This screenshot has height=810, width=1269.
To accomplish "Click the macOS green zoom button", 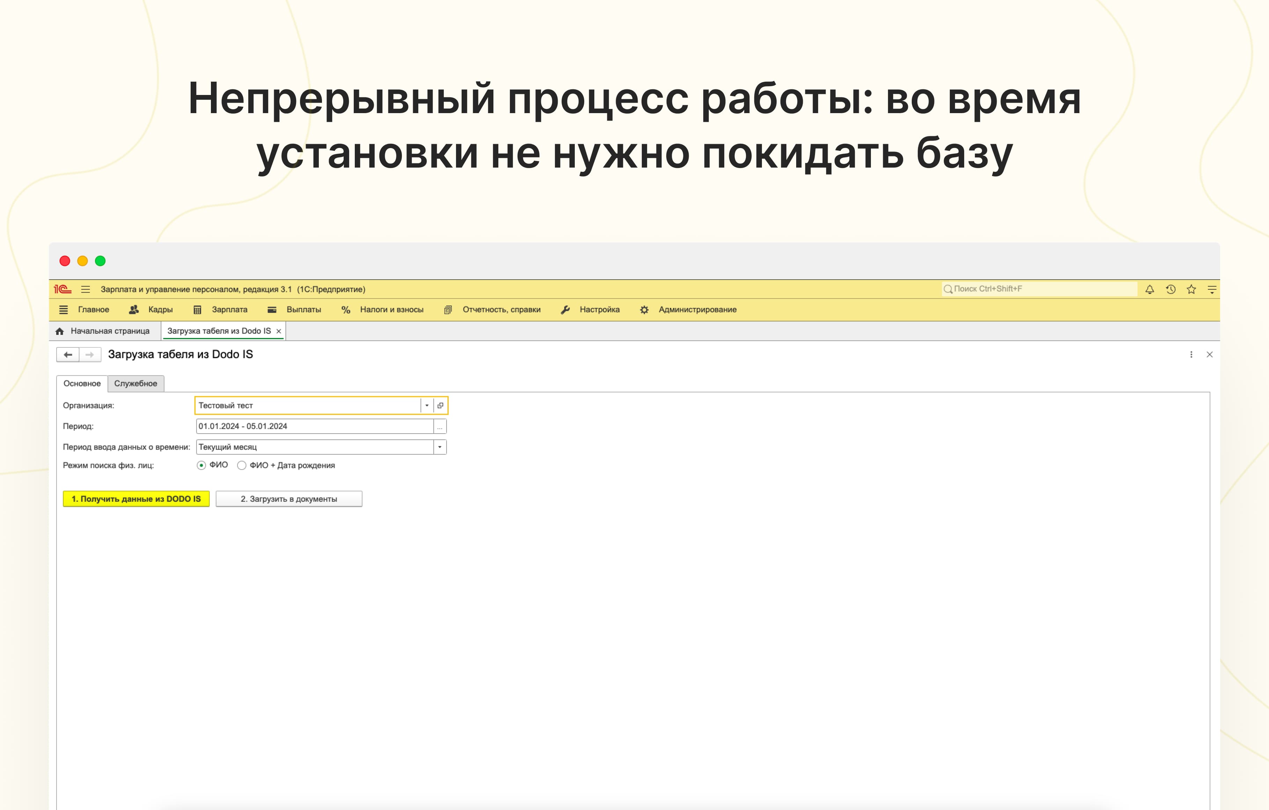I will point(100,261).
